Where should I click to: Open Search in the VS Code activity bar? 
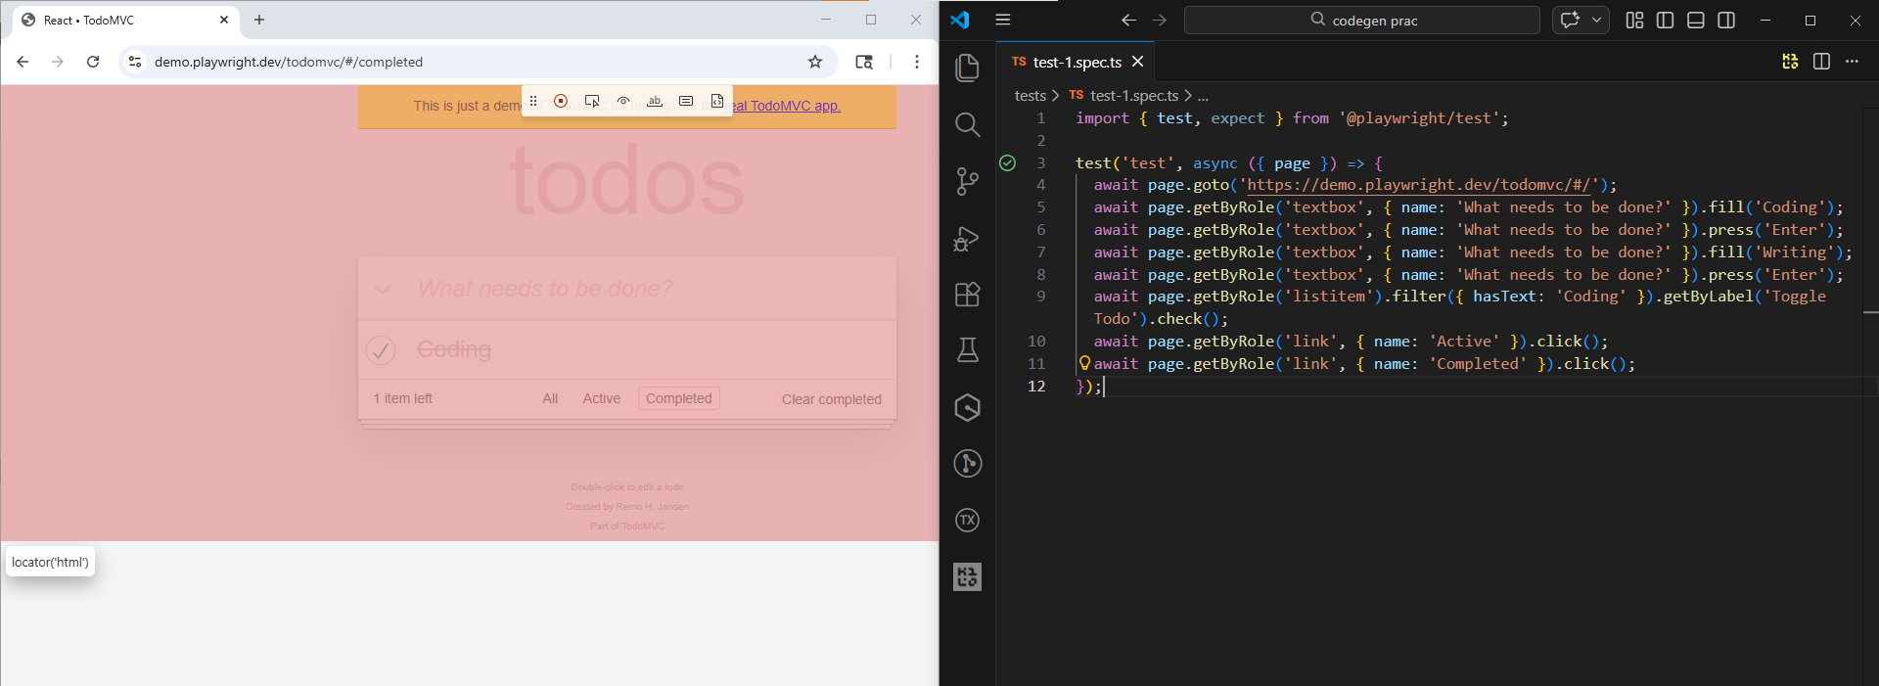(x=967, y=124)
